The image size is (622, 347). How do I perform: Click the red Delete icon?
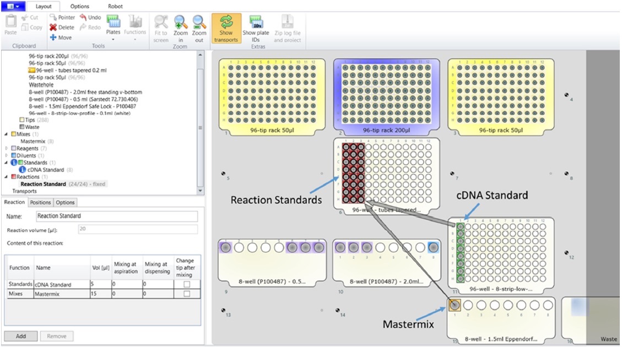click(53, 27)
